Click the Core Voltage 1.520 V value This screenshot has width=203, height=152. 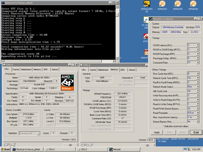[53, 88]
